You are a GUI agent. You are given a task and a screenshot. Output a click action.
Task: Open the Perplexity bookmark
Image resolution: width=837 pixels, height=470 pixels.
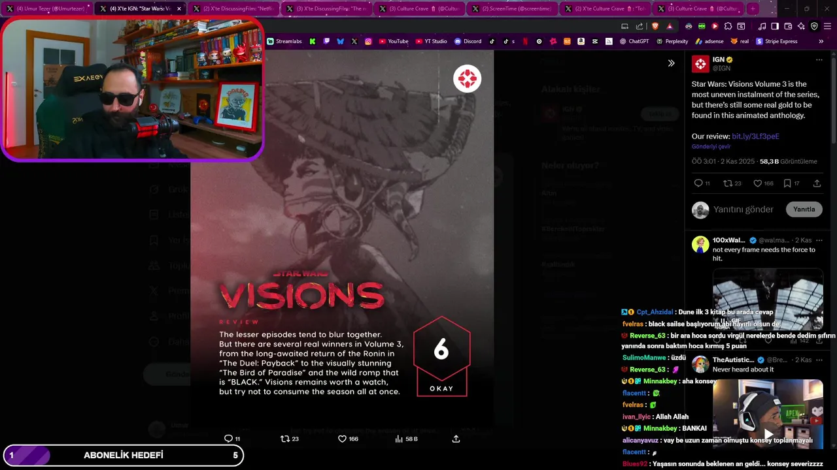672,41
